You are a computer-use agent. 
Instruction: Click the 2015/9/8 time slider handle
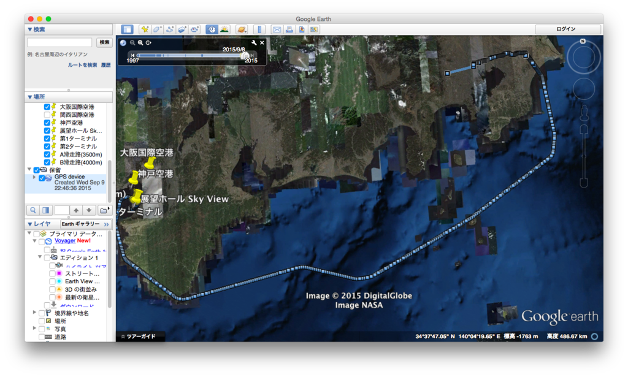pyautogui.click(x=245, y=56)
